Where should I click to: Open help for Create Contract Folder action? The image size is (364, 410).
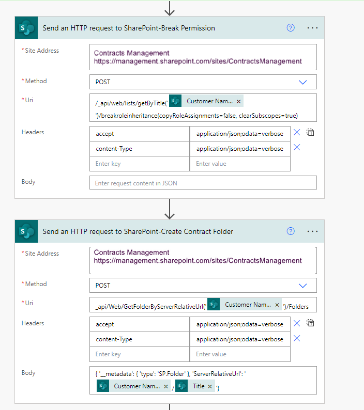(291, 231)
